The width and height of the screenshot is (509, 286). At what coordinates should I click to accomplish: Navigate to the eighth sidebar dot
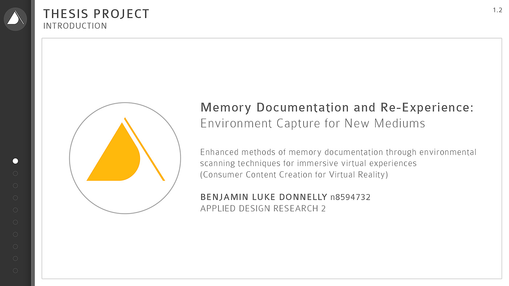click(x=15, y=246)
